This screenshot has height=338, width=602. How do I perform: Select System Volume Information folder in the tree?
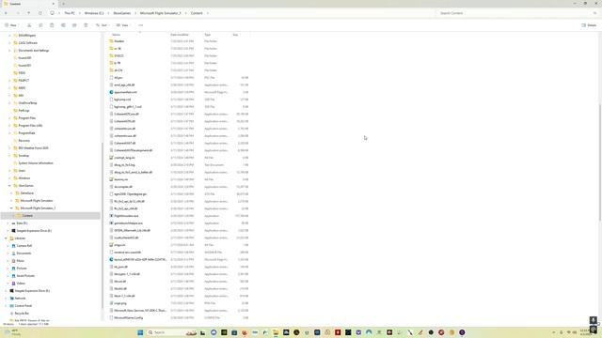pos(36,163)
